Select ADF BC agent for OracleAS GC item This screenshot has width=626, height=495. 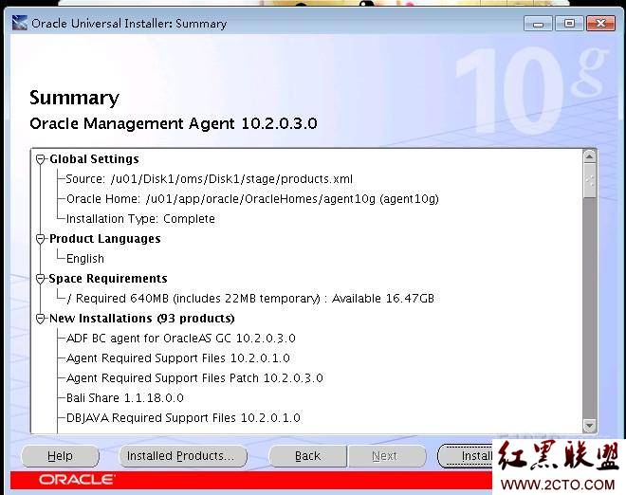click(x=180, y=339)
